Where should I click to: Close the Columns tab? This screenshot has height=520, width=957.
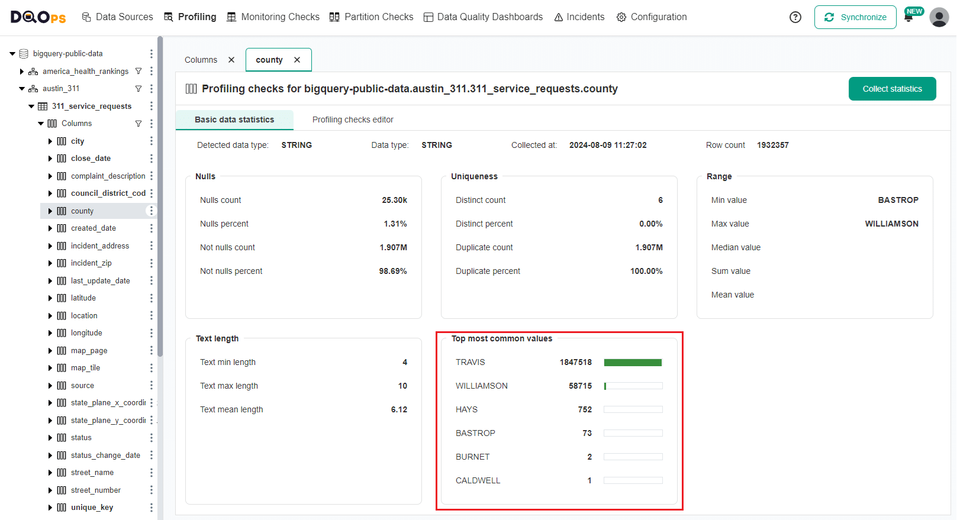[231, 60]
